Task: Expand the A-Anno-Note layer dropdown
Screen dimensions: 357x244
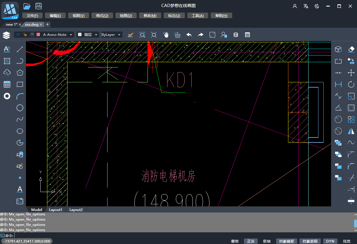Action: pyautogui.click(x=71, y=35)
